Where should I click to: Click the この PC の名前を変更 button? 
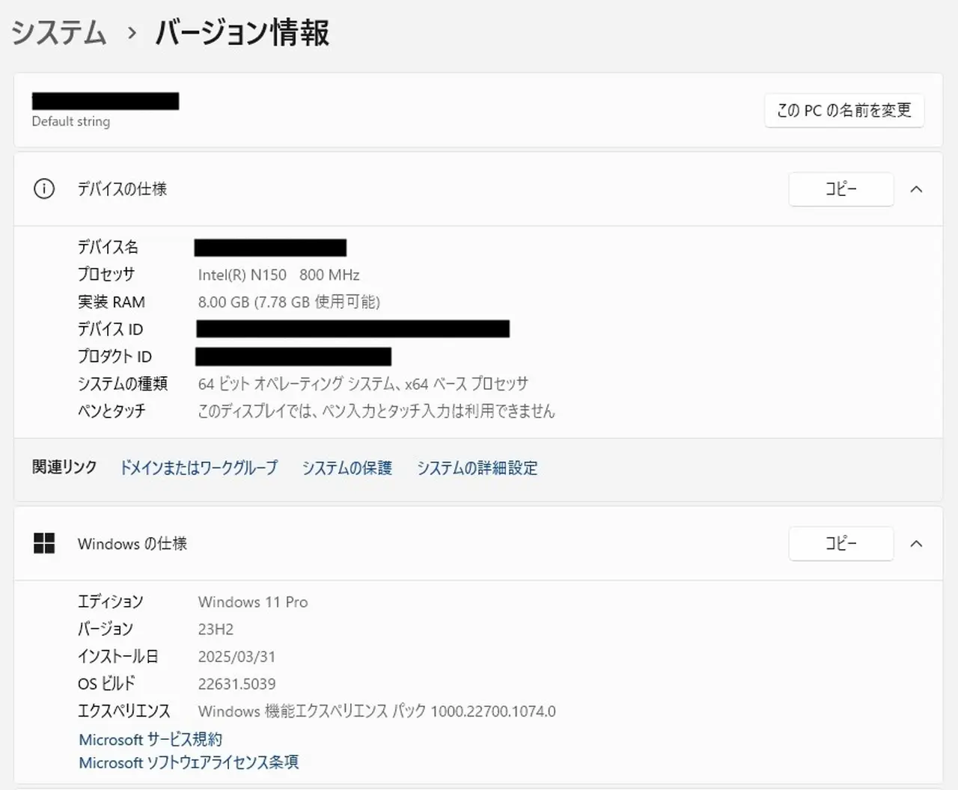click(843, 111)
